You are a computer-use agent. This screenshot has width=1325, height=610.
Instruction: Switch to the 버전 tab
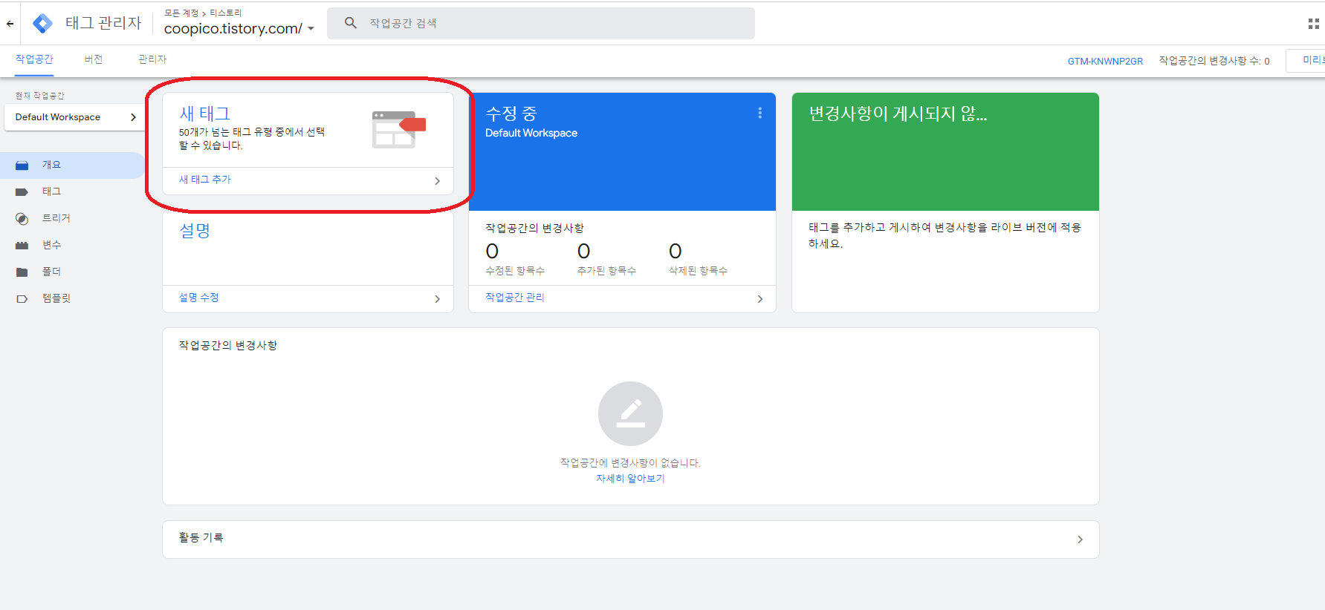(x=94, y=59)
